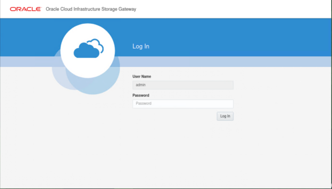332x189 pixels.
Task: Click the light-blue strip below the banner
Action: pyautogui.click(x=243, y=62)
